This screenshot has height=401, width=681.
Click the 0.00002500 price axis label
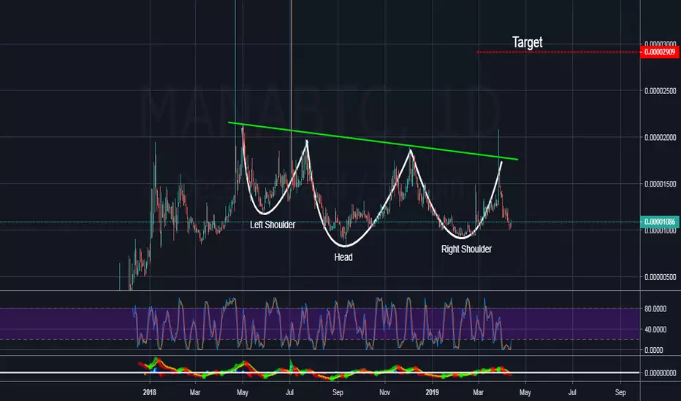[x=660, y=91]
